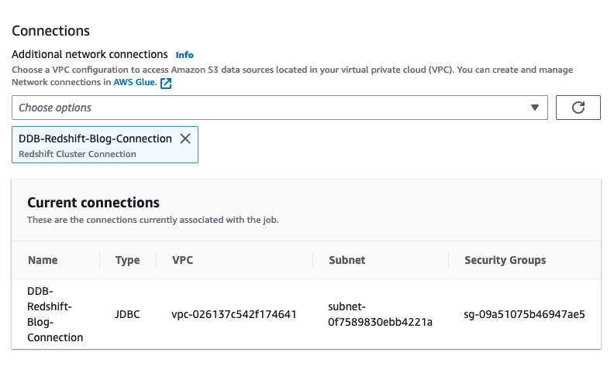Click the vpc-026137c542f174641 value

[x=234, y=314]
